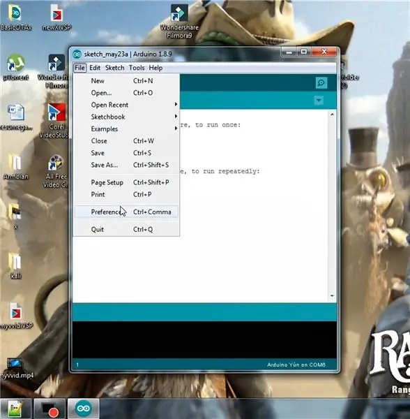Click the Arduino Yún on COM8 status text
This screenshot has height=419, width=410.
tap(296, 365)
